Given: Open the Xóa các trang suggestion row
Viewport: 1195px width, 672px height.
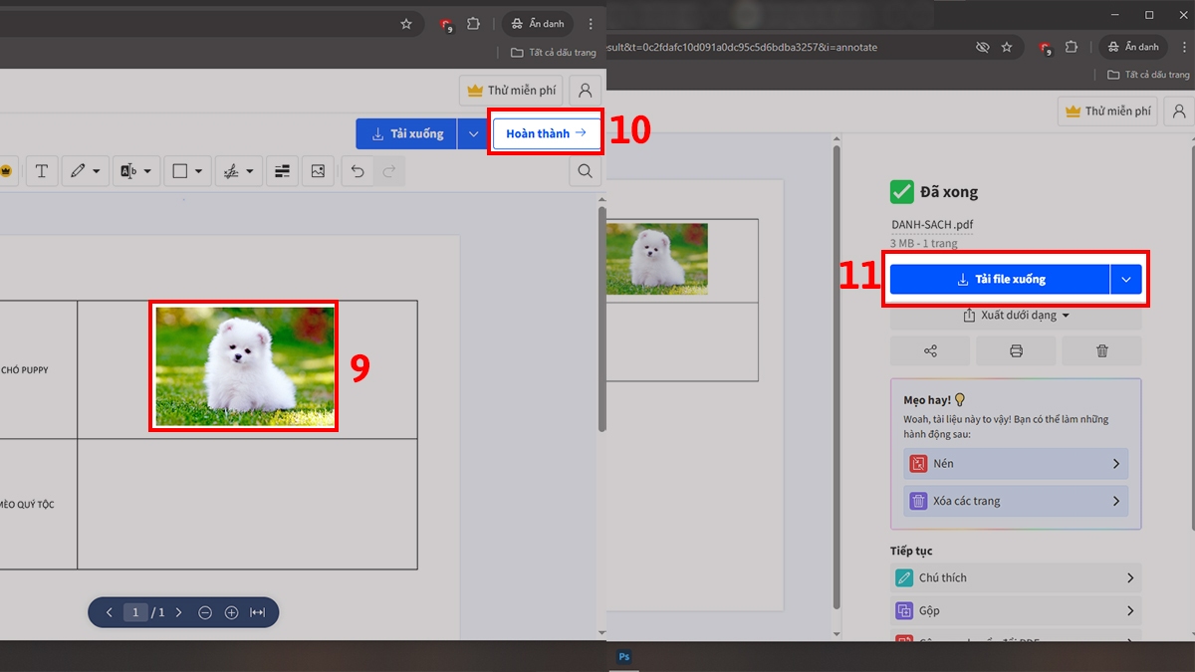Looking at the screenshot, I should click(1016, 501).
